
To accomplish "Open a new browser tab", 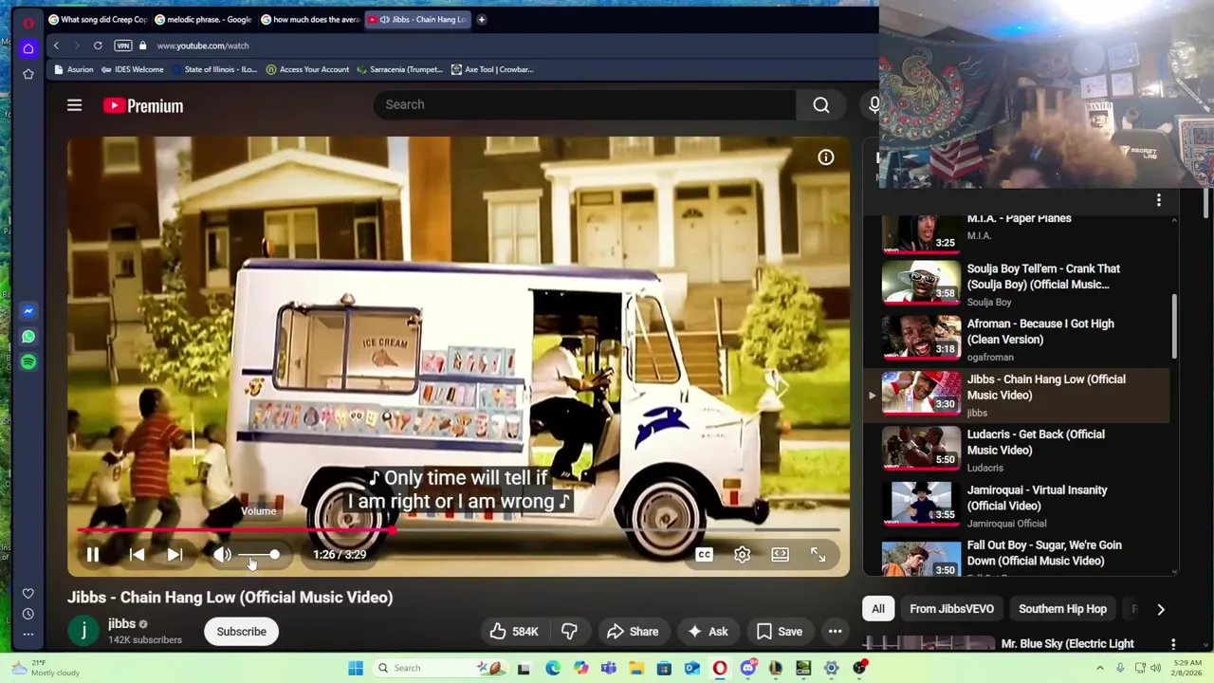I will click(x=482, y=19).
